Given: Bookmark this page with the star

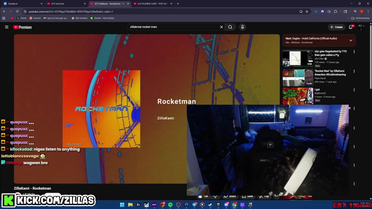Looking at the screenshot, I should coord(307,12).
